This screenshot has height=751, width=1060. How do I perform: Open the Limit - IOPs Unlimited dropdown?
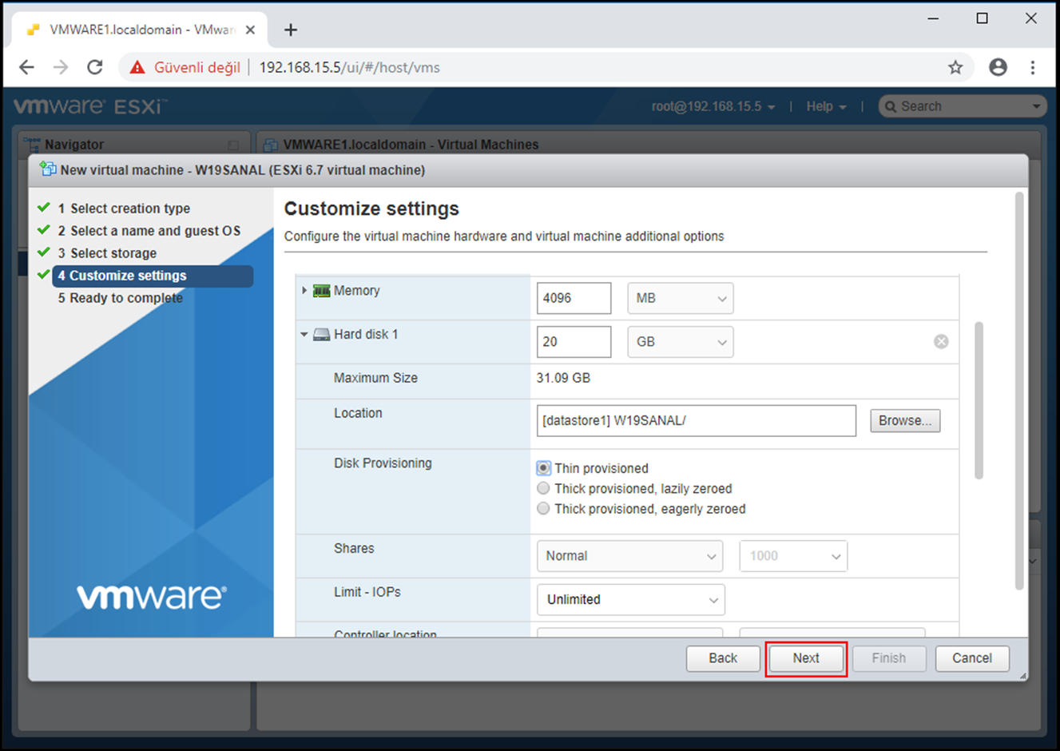pyautogui.click(x=631, y=600)
